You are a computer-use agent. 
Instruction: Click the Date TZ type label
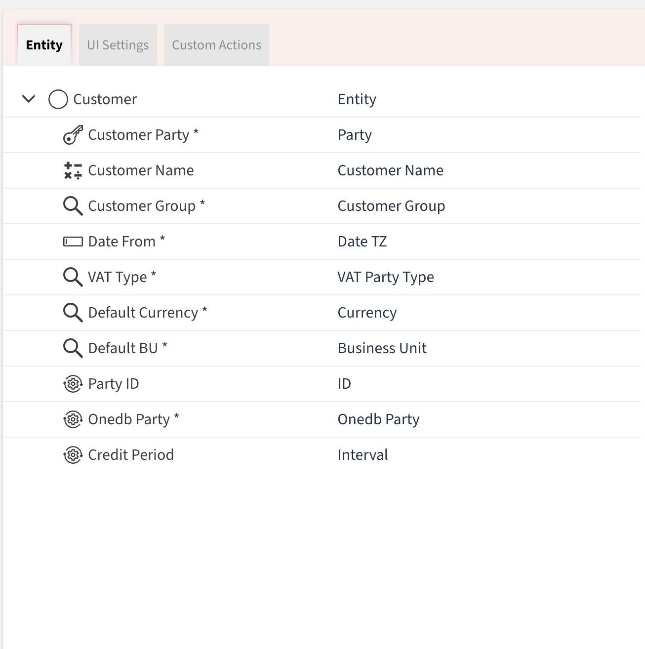pos(362,242)
